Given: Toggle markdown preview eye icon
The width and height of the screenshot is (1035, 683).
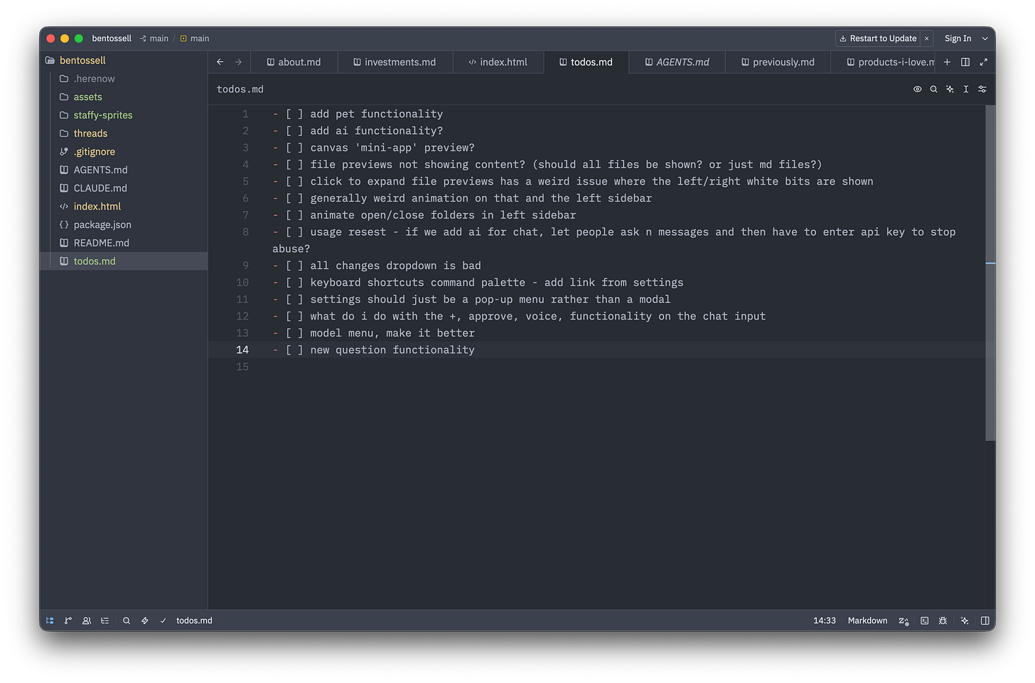Looking at the screenshot, I should tap(918, 89).
